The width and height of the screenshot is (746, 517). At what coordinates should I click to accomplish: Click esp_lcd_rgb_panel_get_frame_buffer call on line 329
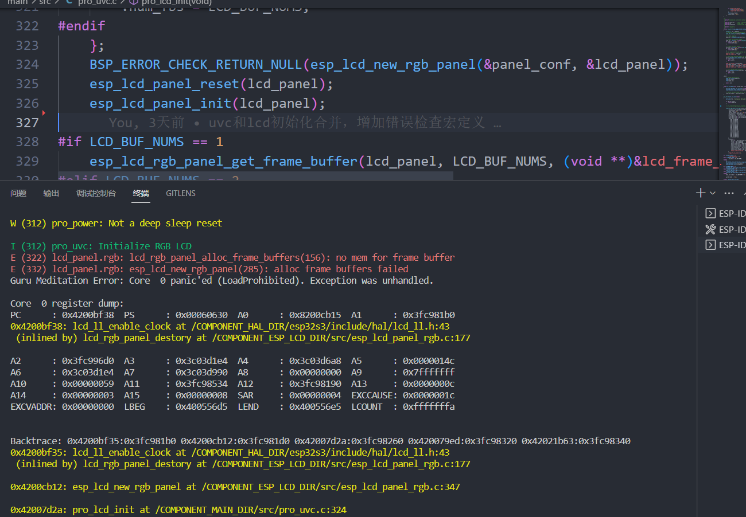224,161
